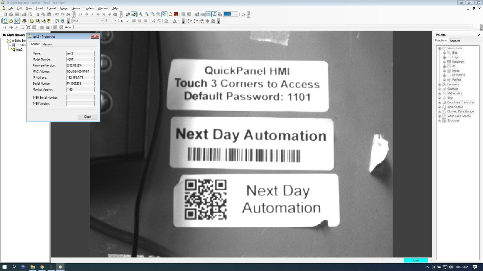Click the record dot icon

point(110,14)
